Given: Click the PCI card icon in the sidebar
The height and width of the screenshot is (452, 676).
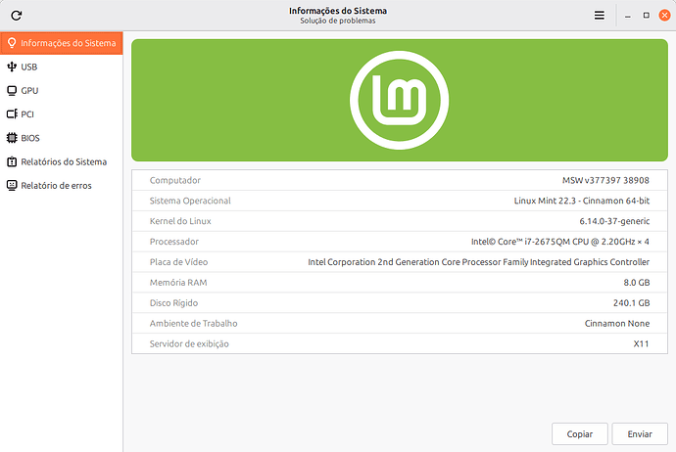Looking at the screenshot, I should coord(12,114).
